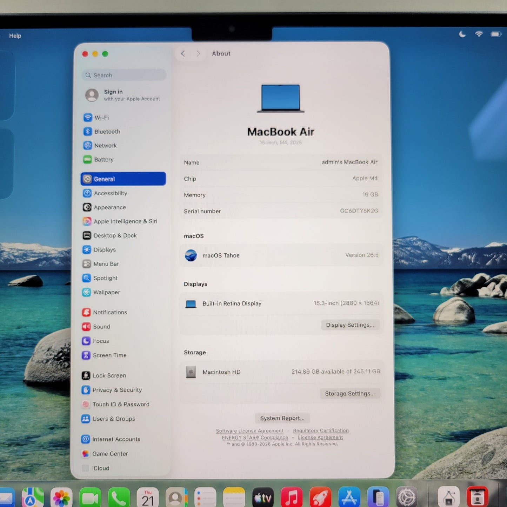Screen dimensions: 507x507
Task: Open the Help menu in the menu bar
Action: [15, 36]
